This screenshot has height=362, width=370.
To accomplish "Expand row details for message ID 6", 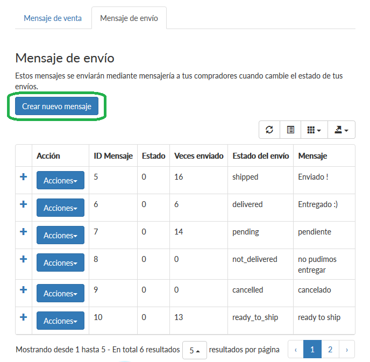I will (23, 204).
